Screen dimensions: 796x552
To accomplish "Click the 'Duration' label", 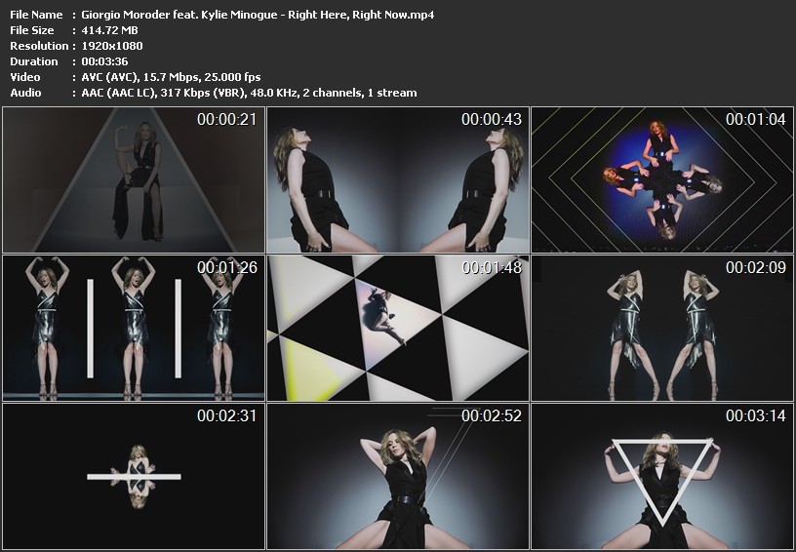I will point(33,61).
